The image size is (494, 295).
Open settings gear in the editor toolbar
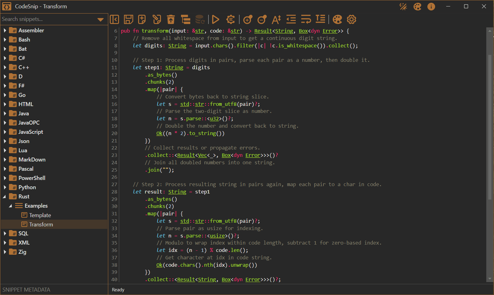(352, 19)
